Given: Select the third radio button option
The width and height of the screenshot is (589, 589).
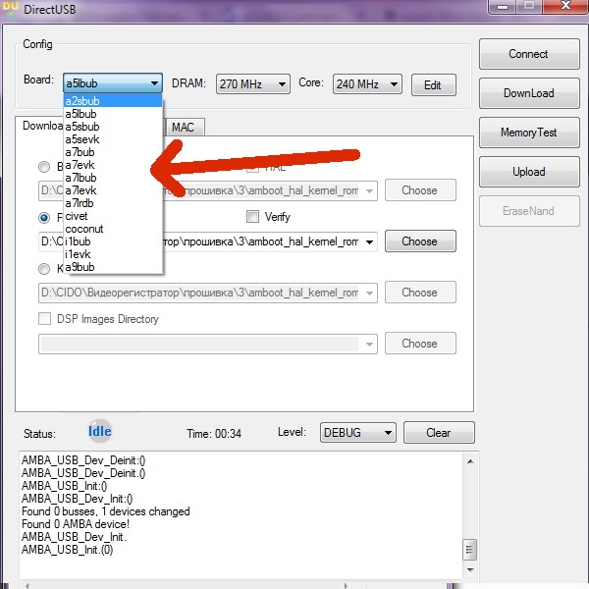Looking at the screenshot, I should 44,268.
